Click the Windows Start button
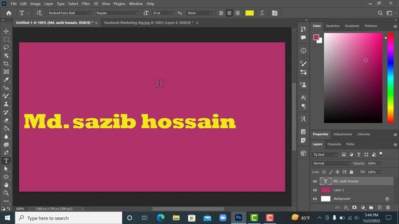This screenshot has width=399, height=224. click(x=7, y=218)
